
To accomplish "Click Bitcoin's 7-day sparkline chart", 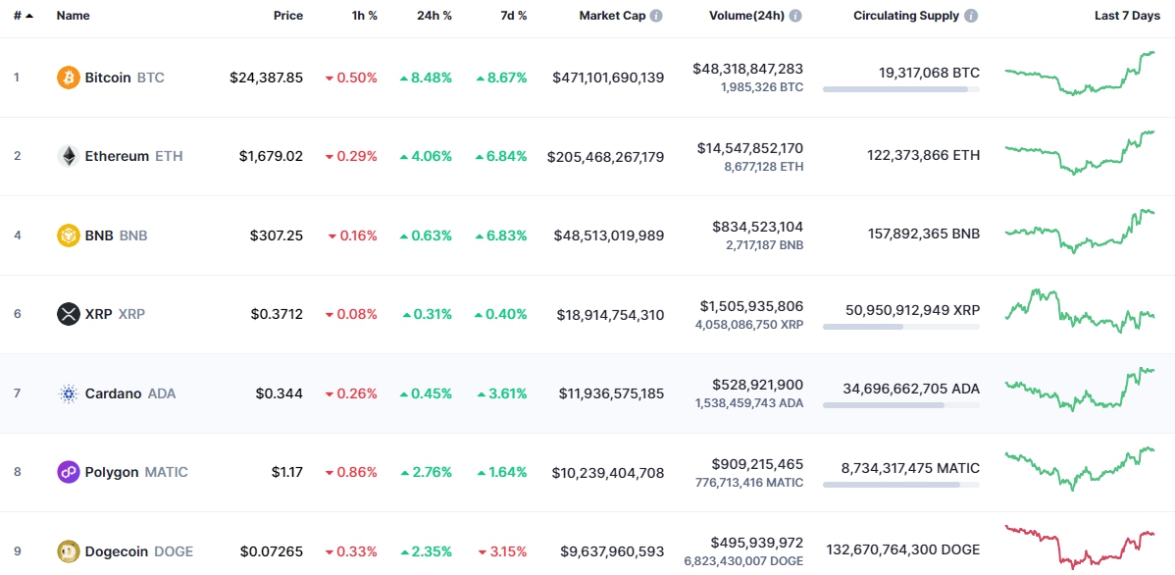I will coord(1080,74).
